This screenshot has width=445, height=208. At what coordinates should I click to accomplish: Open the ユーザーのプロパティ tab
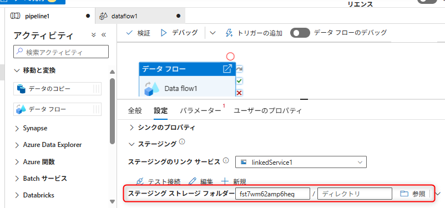[267, 111]
